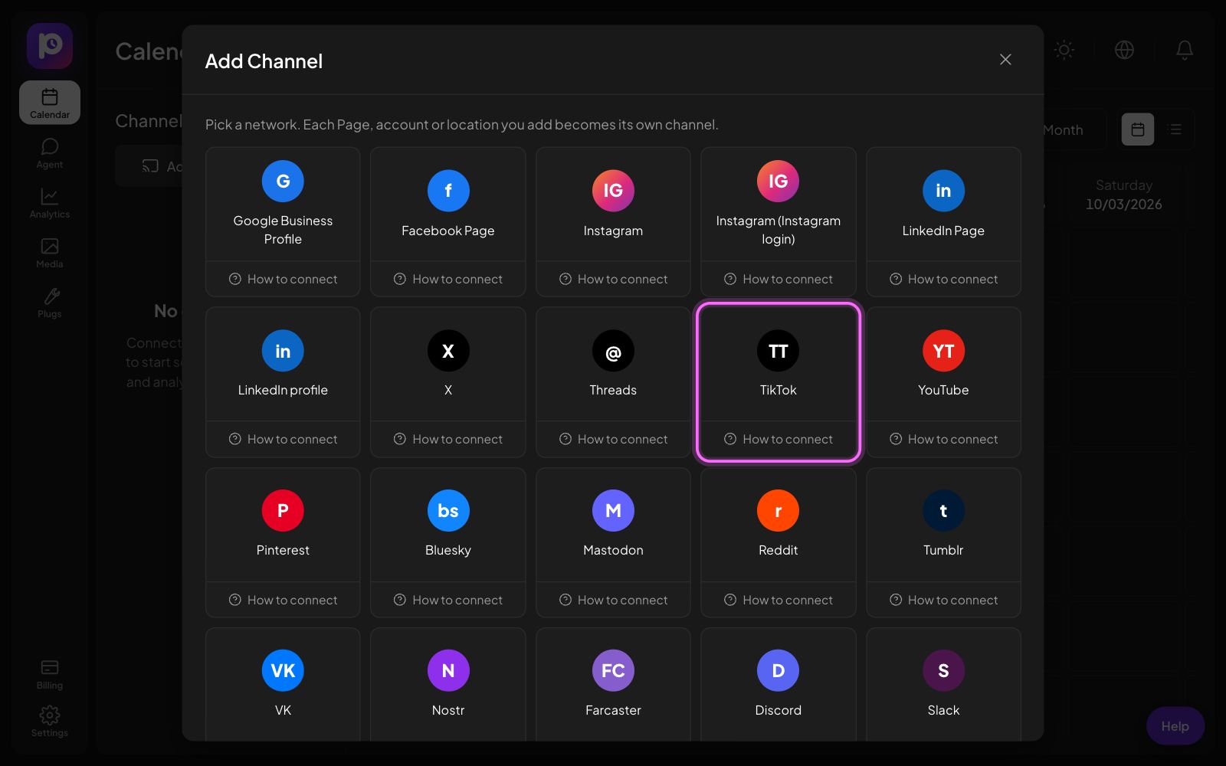This screenshot has height=766, width=1226.
Task: Open How to connect for Mastodon
Action: click(613, 600)
